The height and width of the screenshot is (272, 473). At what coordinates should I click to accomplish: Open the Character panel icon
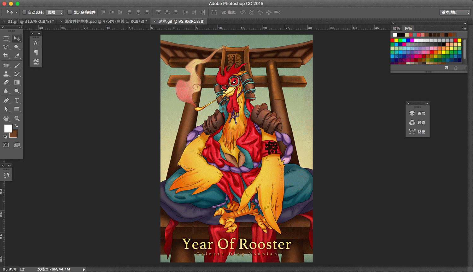click(36, 43)
